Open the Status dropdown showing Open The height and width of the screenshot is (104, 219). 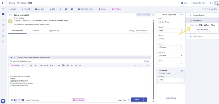171,30
